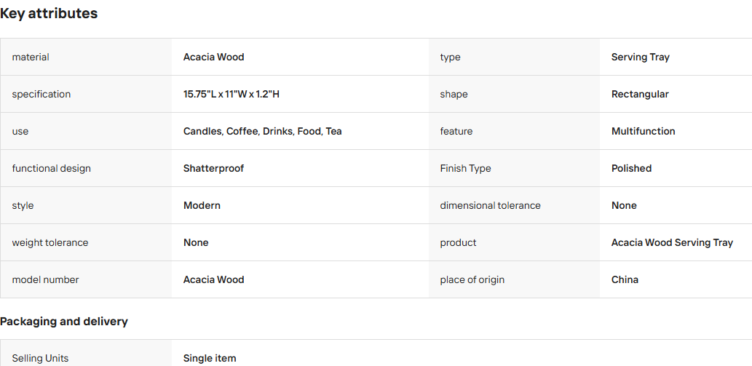752x366 pixels.
Task: Select the Modern style value
Action: click(202, 205)
